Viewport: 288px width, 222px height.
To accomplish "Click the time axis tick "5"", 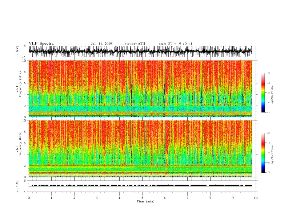I will (142, 198).
